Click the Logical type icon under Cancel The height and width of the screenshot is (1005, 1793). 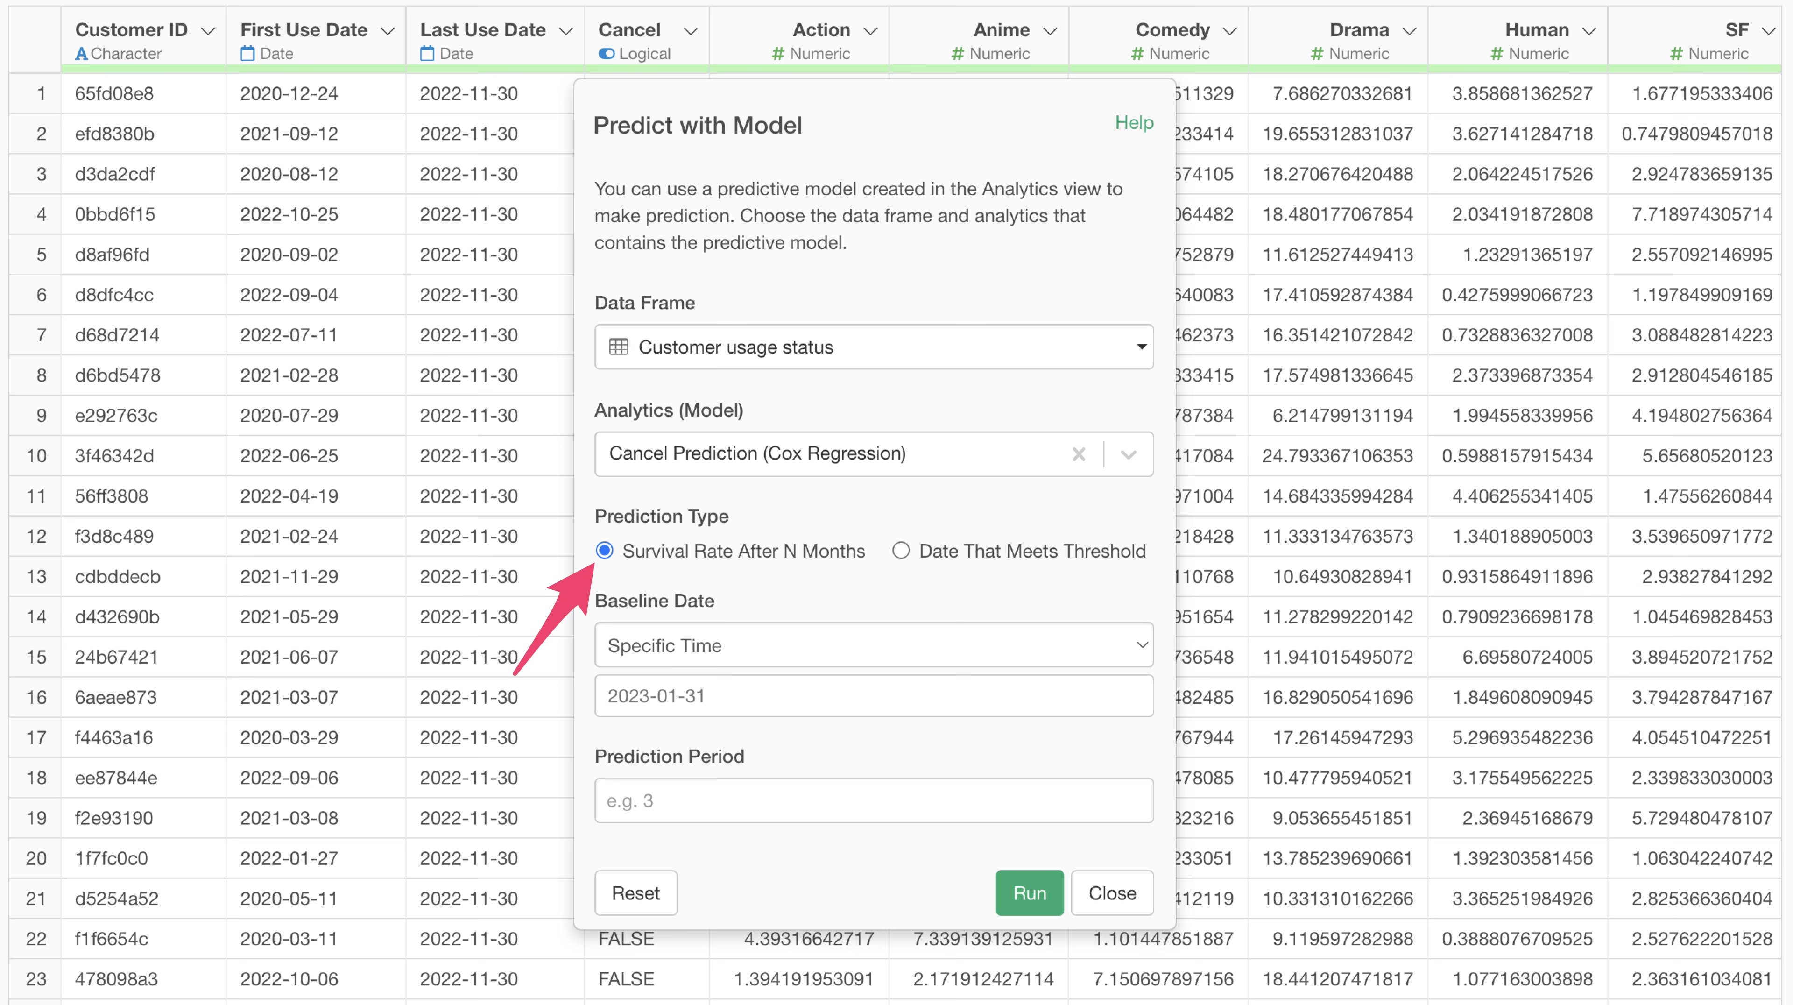coord(606,54)
